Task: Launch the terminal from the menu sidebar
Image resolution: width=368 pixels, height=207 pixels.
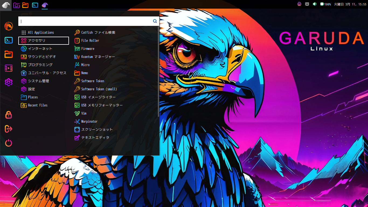Action: coord(9,40)
